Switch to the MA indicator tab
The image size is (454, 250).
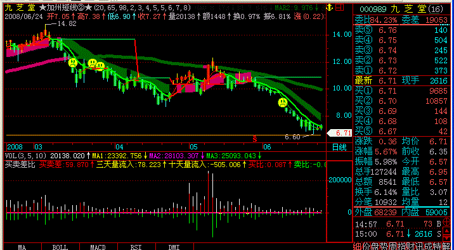22,247
